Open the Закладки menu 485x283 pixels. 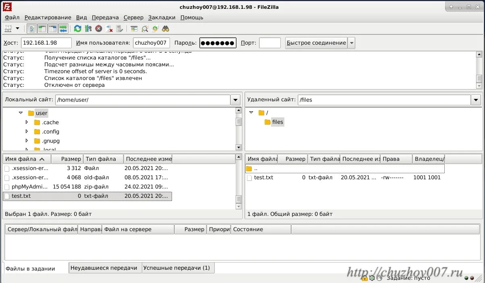[162, 17]
